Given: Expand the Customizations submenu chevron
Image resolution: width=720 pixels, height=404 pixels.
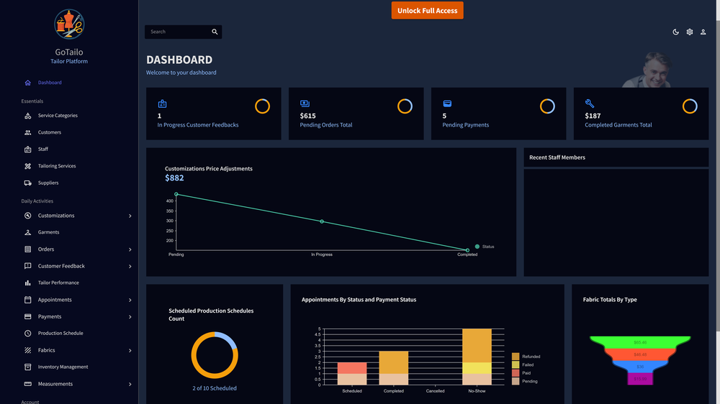Looking at the screenshot, I should pyautogui.click(x=130, y=216).
